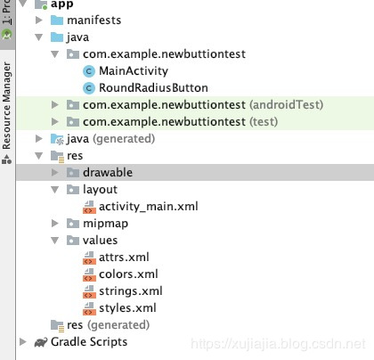Collapse the main com.example.newbuttiontest package arrow
The width and height of the screenshot is (374, 360).
pyautogui.click(x=55, y=54)
